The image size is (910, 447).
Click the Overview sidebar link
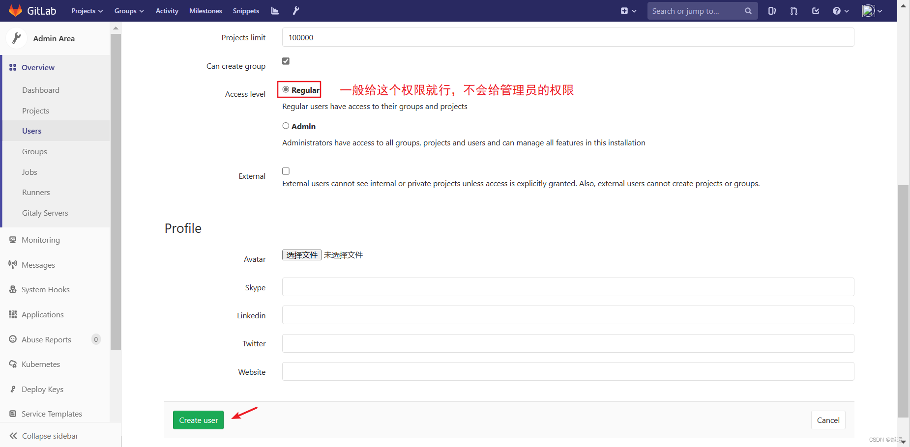tap(38, 67)
